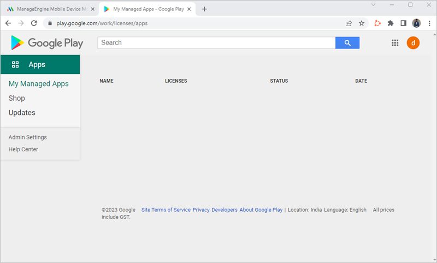Click the Apps header in sidebar
Image resolution: width=437 pixels, height=263 pixels.
tap(37, 64)
